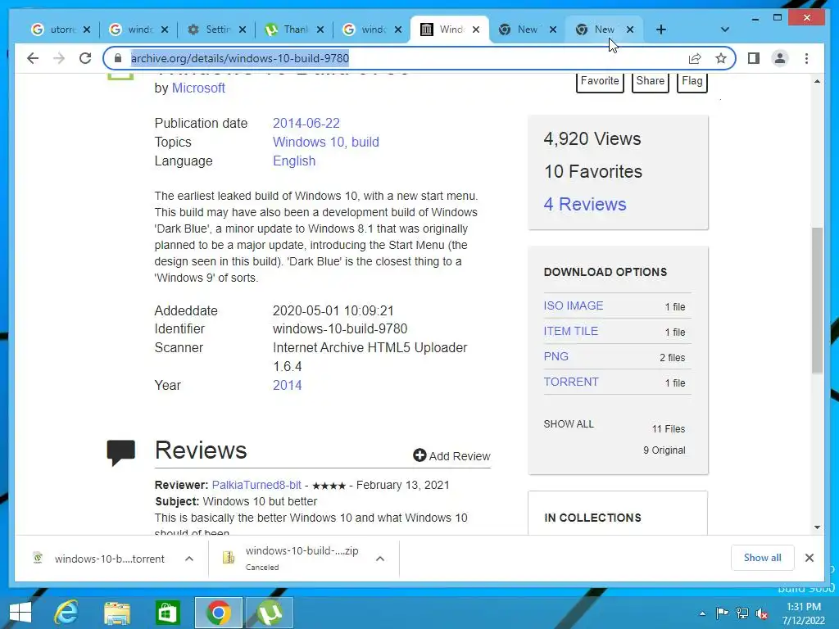The width and height of the screenshot is (839, 629).
Task: Click the English language link
Action: click(294, 161)
